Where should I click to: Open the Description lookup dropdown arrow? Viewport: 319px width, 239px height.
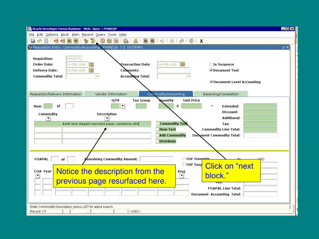click(x=107, y=119)
